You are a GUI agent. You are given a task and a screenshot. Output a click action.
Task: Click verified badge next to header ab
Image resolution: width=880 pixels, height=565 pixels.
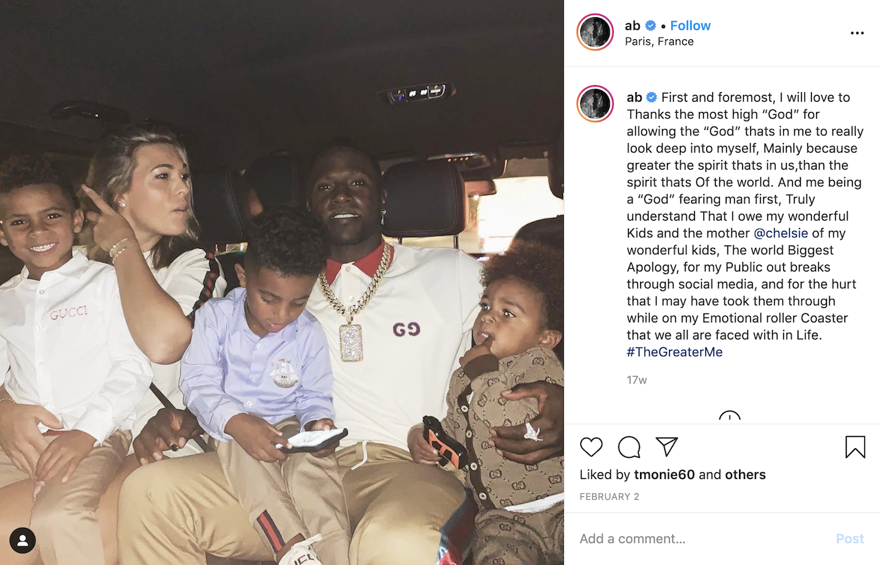coord(650,25)
